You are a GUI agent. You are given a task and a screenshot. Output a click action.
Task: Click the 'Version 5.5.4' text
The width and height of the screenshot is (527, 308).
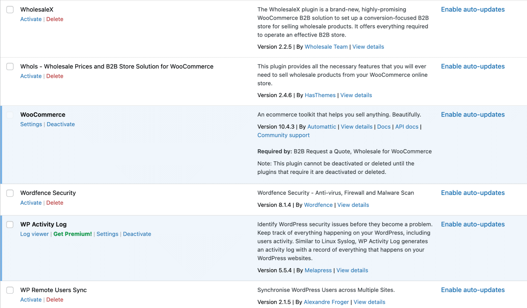click(275, 270)
